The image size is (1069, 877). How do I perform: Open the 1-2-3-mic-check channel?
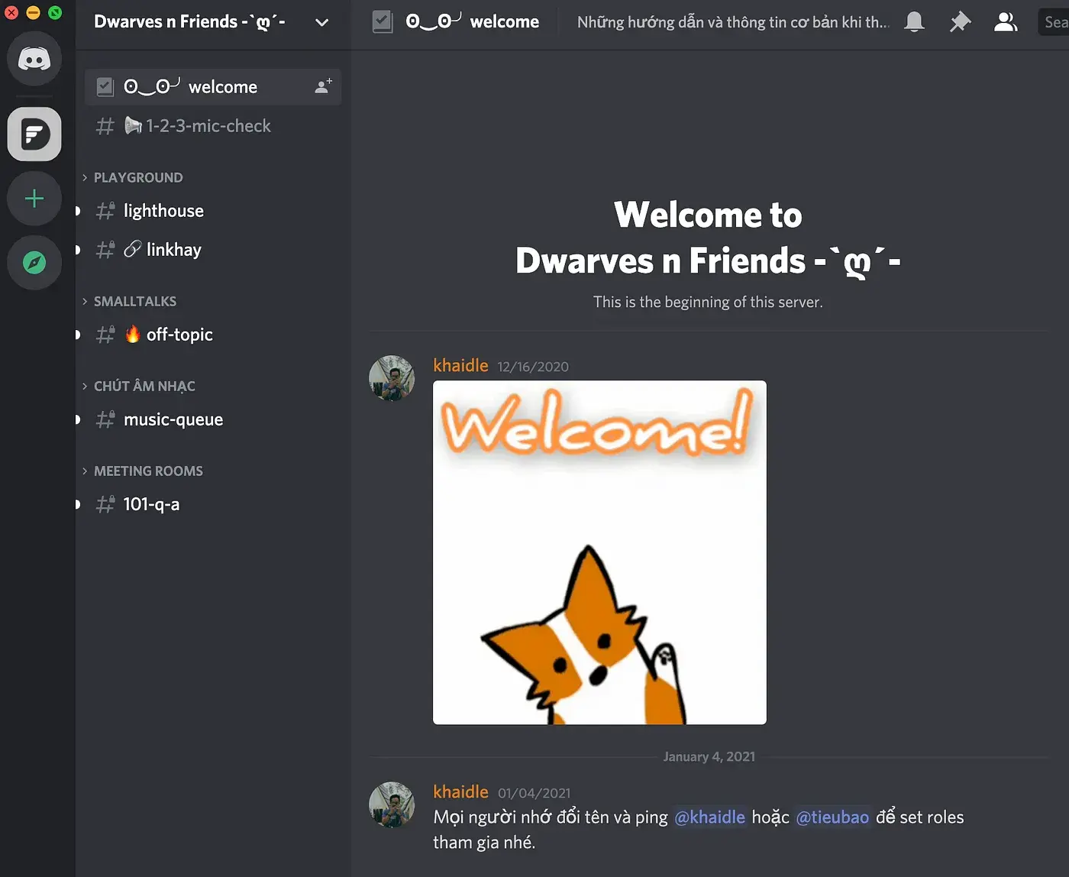212,126
